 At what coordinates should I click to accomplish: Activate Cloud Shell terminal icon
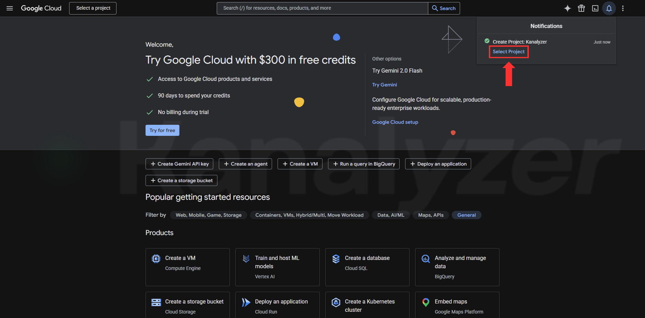(x=595, y=8)
